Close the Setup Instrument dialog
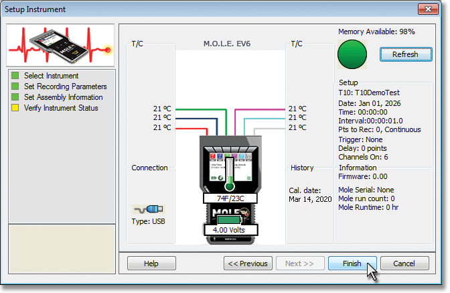Screen dimensions: 450x293 428,9
